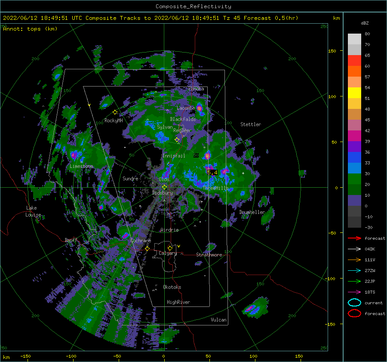The width and height of the screenshot is (387, 362).
Task: Click the yellow radar-center diamond above Didsbury
Action: (164, 187)
